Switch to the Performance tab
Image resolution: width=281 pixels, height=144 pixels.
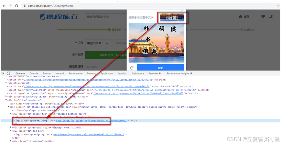76,73
